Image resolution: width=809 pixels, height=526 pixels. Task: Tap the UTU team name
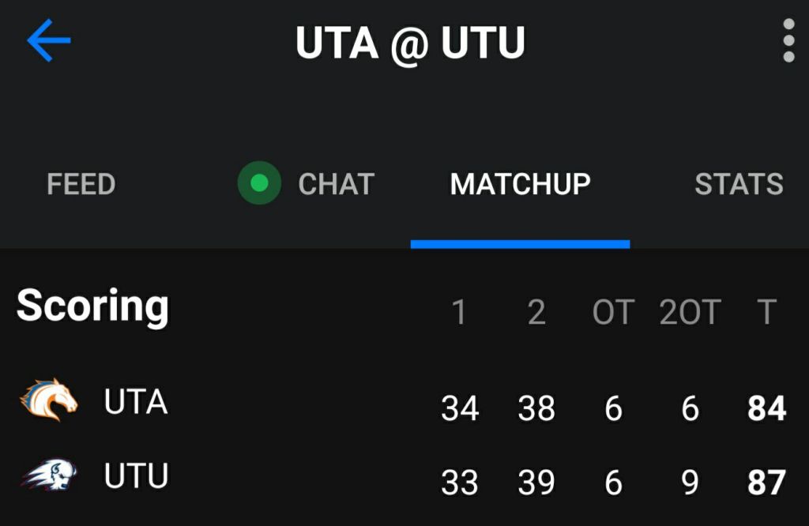point(136,476)
